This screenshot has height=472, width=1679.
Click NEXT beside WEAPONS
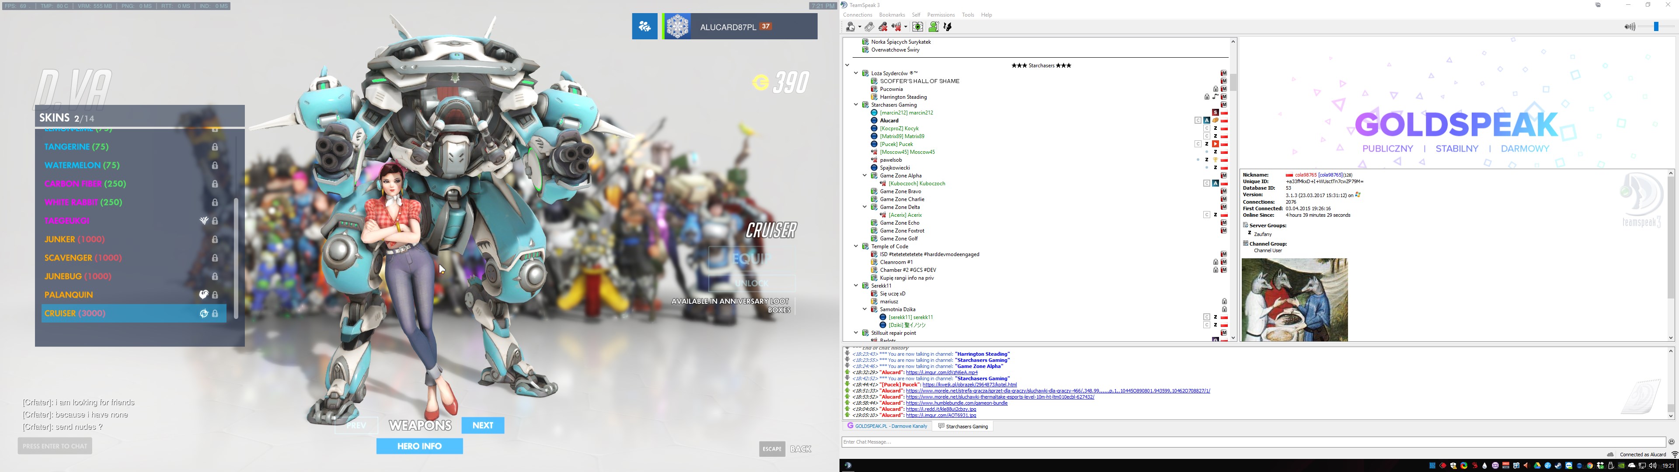tap(482, 425)
